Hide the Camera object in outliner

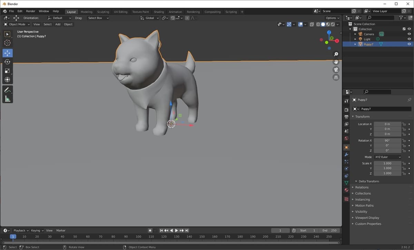[409, 34]
